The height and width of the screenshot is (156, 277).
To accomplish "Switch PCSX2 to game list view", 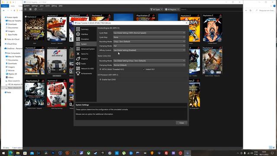I will click(x=26, y=9).
